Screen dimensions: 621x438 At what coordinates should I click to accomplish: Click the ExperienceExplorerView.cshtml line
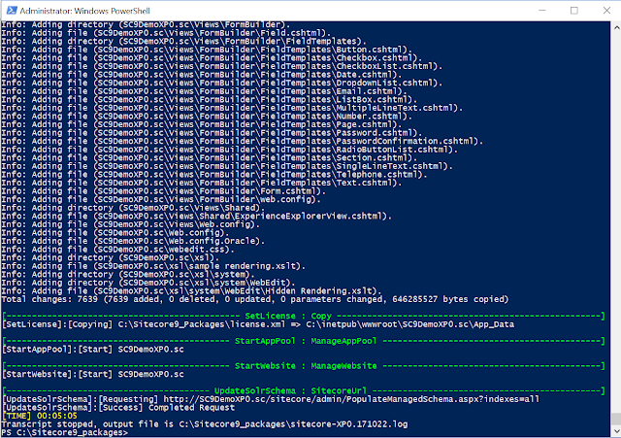(197, 216)
